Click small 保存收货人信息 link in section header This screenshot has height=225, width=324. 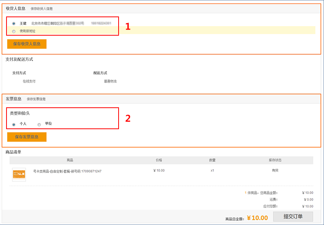click(x=42, y=8)
